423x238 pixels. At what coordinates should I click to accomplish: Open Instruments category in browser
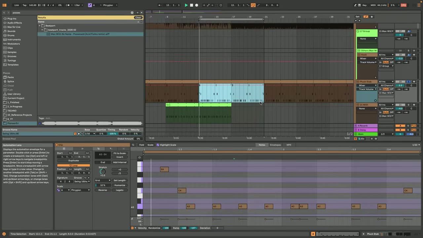tap(14, 40)
